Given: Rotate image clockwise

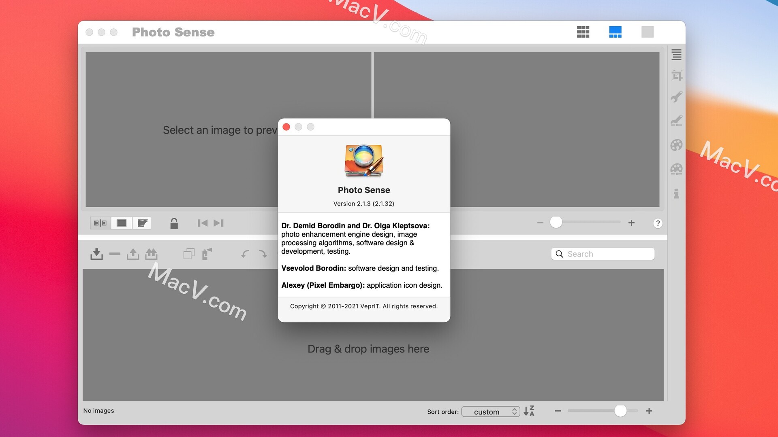Looking at the screenshot, I should coord(263,254).
